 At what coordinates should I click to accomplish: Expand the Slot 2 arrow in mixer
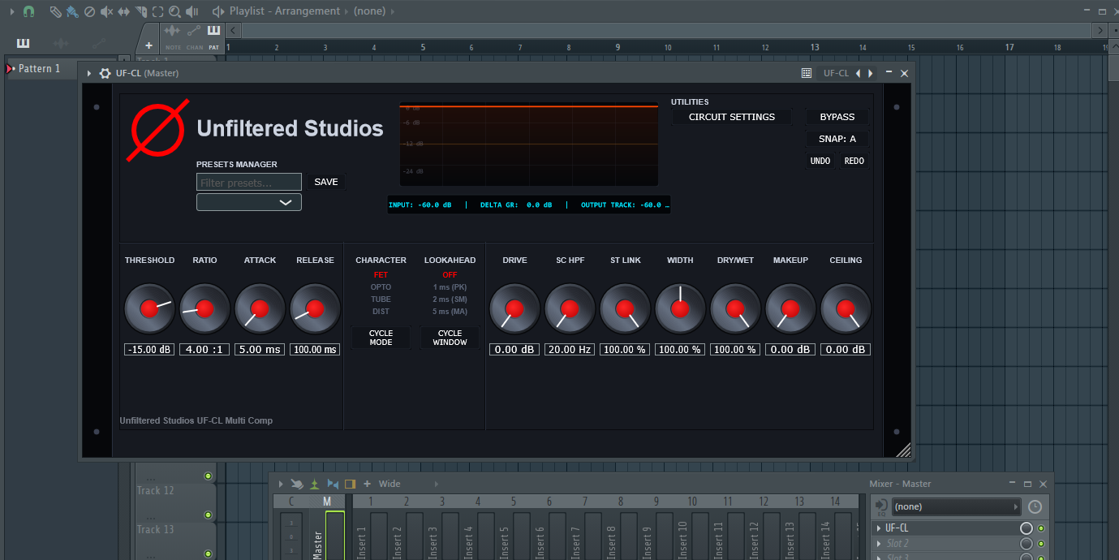pos(879,544)
